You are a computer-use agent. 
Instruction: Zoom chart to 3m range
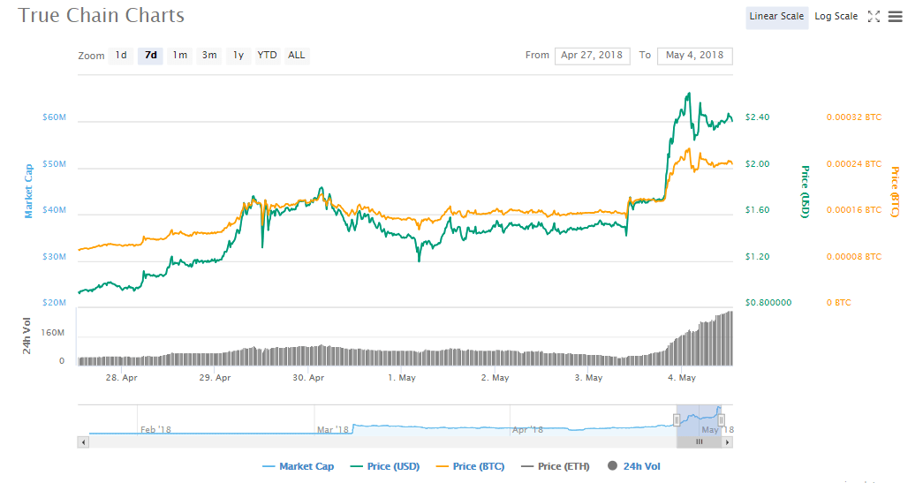coord(209,56)
